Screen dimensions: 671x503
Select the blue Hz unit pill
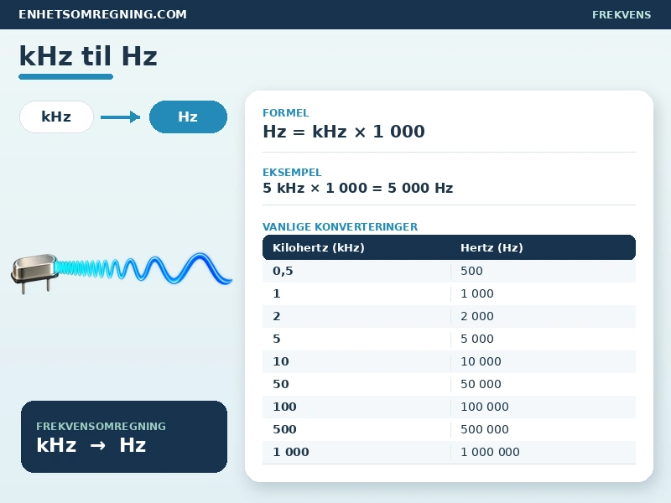tap(188, 117)
